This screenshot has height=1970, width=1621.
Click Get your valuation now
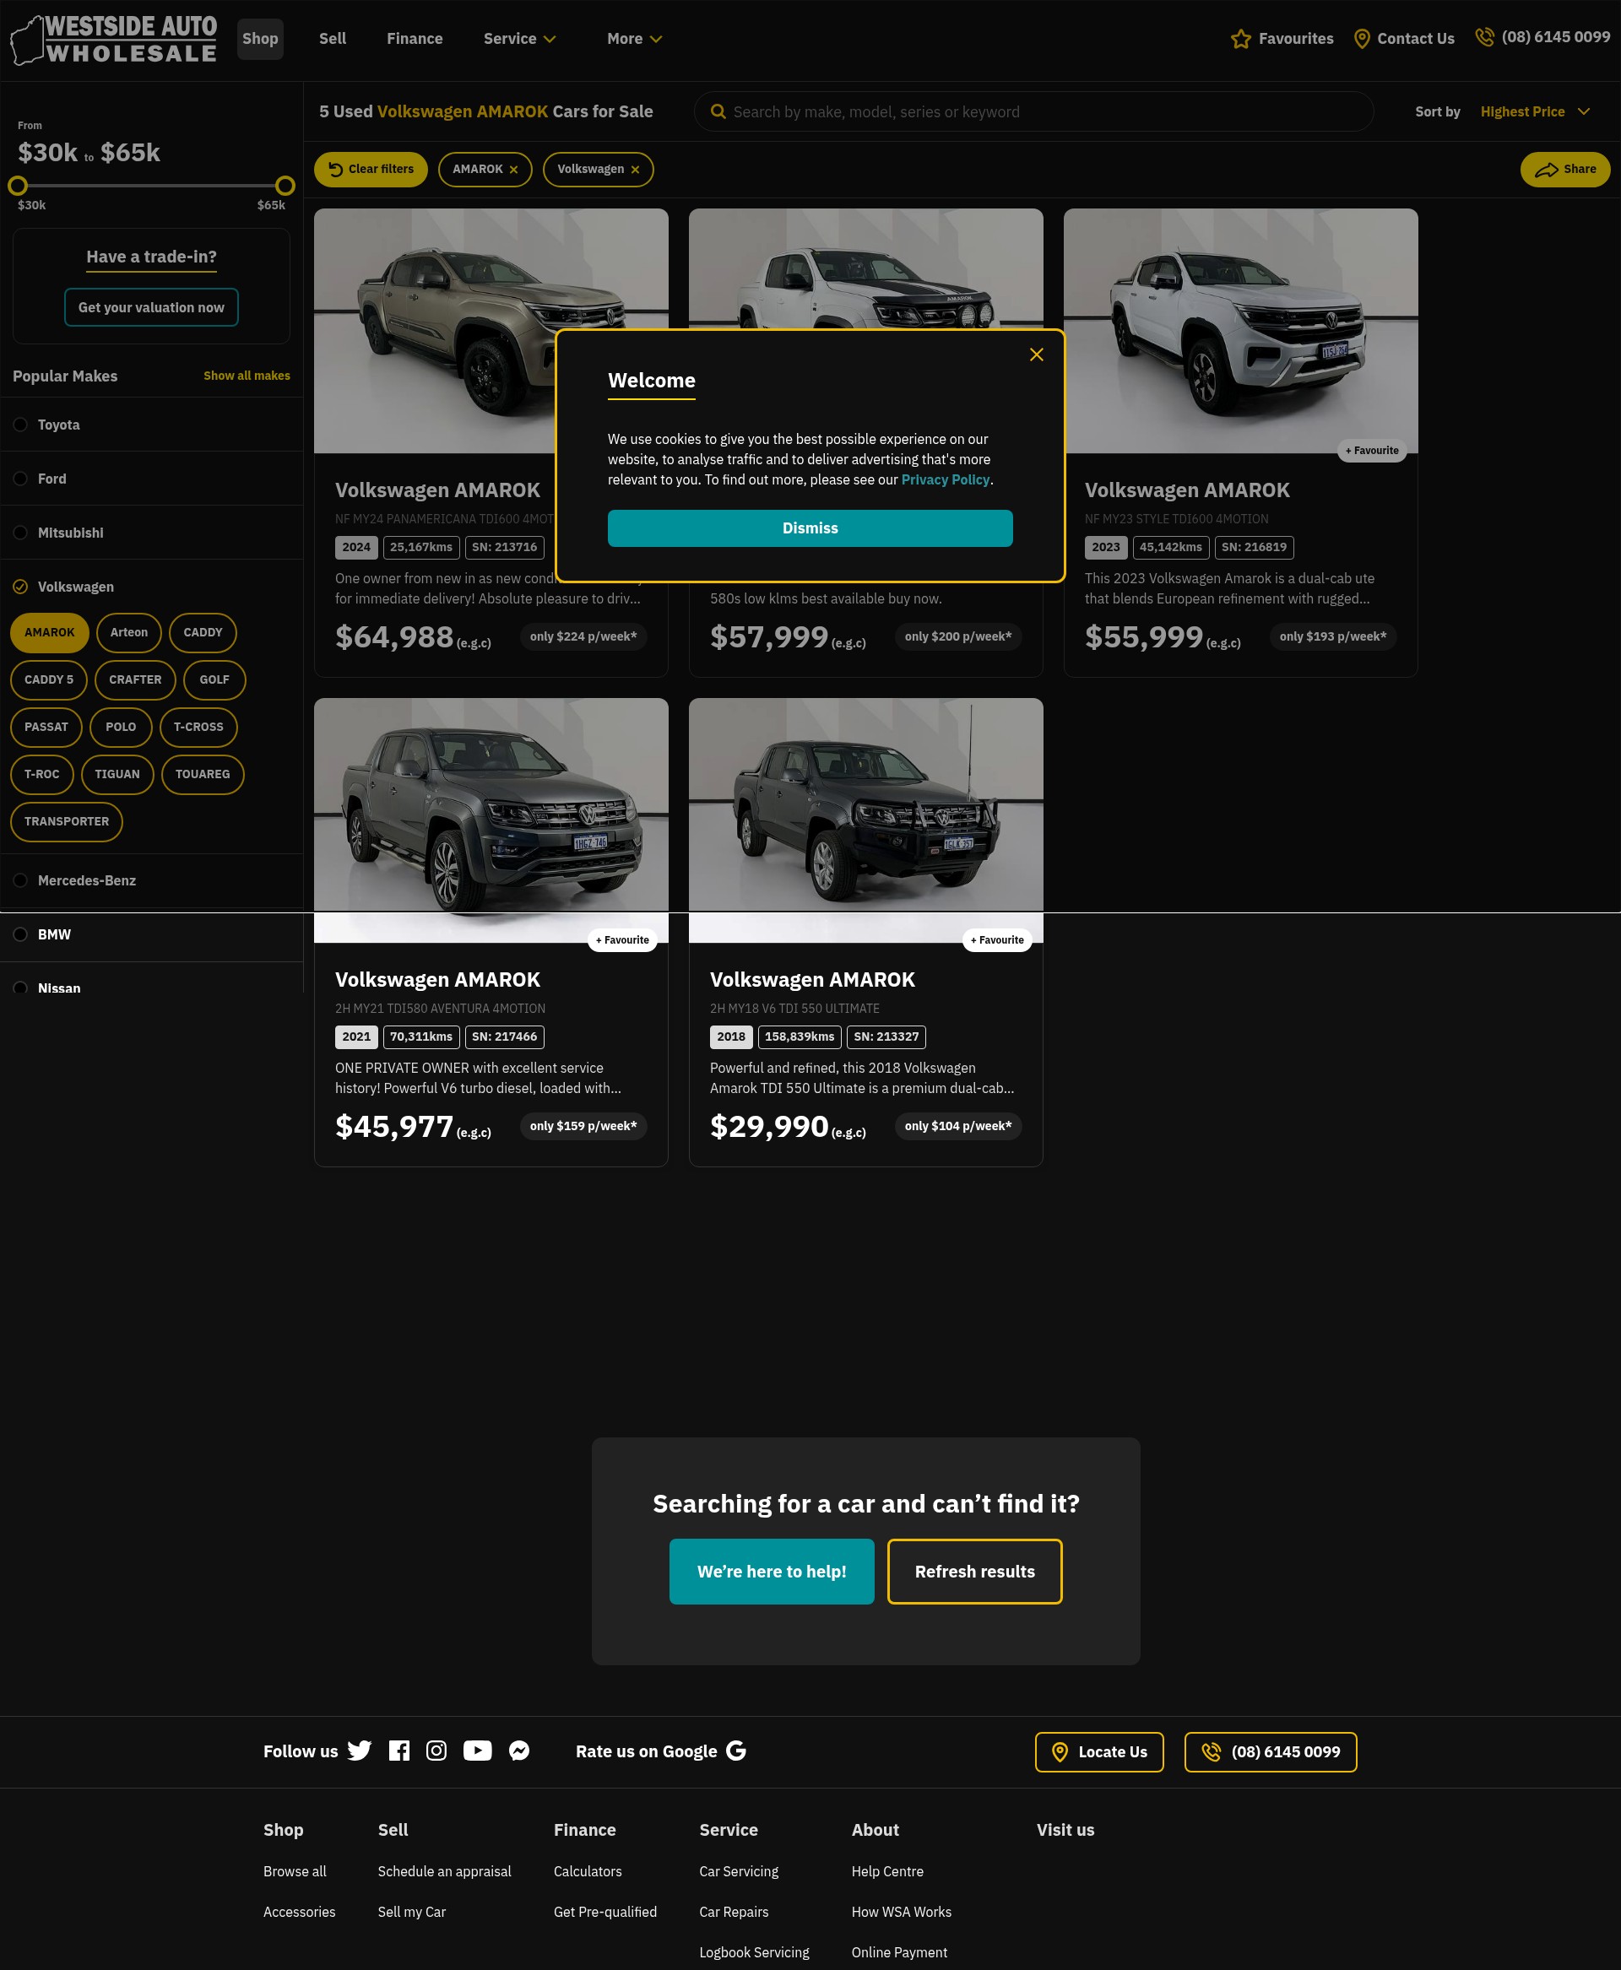click(151, 308)
